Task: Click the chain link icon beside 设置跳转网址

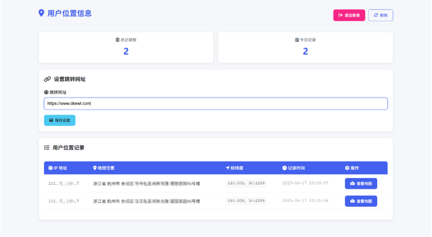Action: coord(47,79)
